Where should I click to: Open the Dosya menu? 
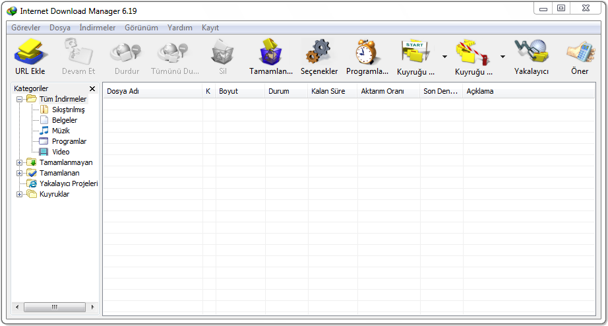(60, 28)
